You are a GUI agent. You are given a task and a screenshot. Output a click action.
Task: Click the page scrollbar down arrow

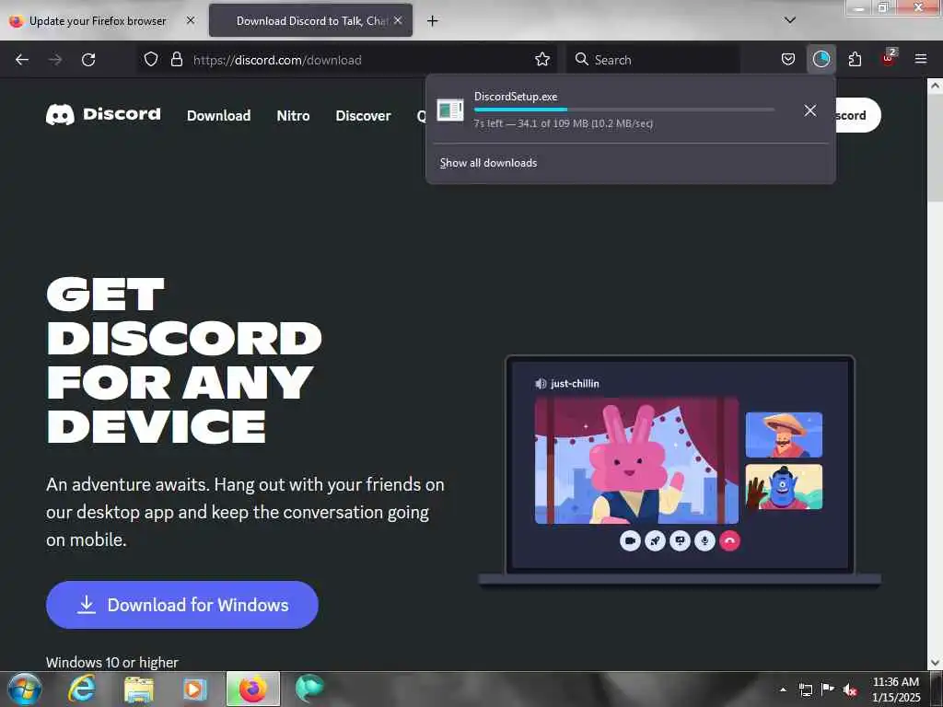[935, 663]
